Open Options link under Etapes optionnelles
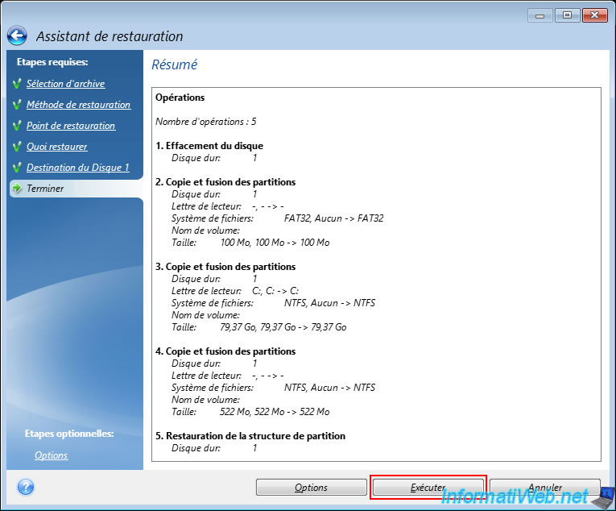616x511 pixels. coord(51,455)
